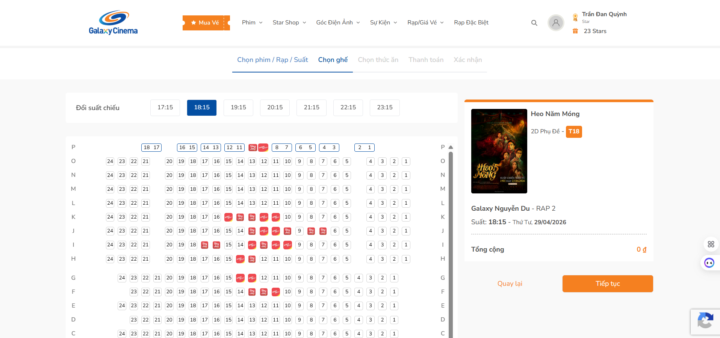Screen dimensions: 720x338
Task: Select seat 9 in row J
Action: [x=299, y=231]
